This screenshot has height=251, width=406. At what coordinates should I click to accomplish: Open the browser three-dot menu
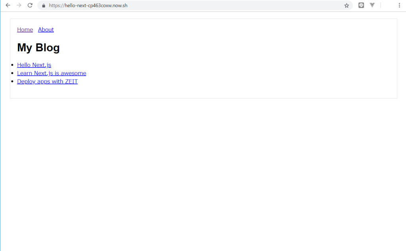pos(399,5)
